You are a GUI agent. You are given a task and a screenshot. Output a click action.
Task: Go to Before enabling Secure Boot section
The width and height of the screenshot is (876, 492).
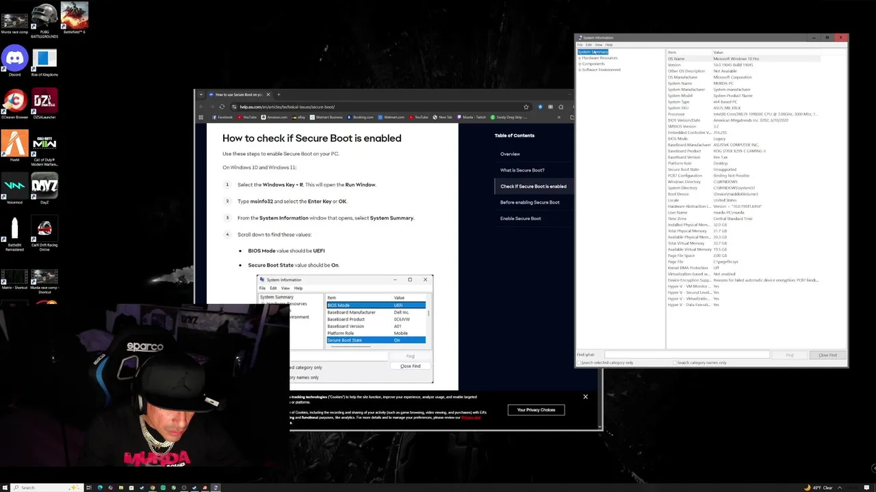530,202
